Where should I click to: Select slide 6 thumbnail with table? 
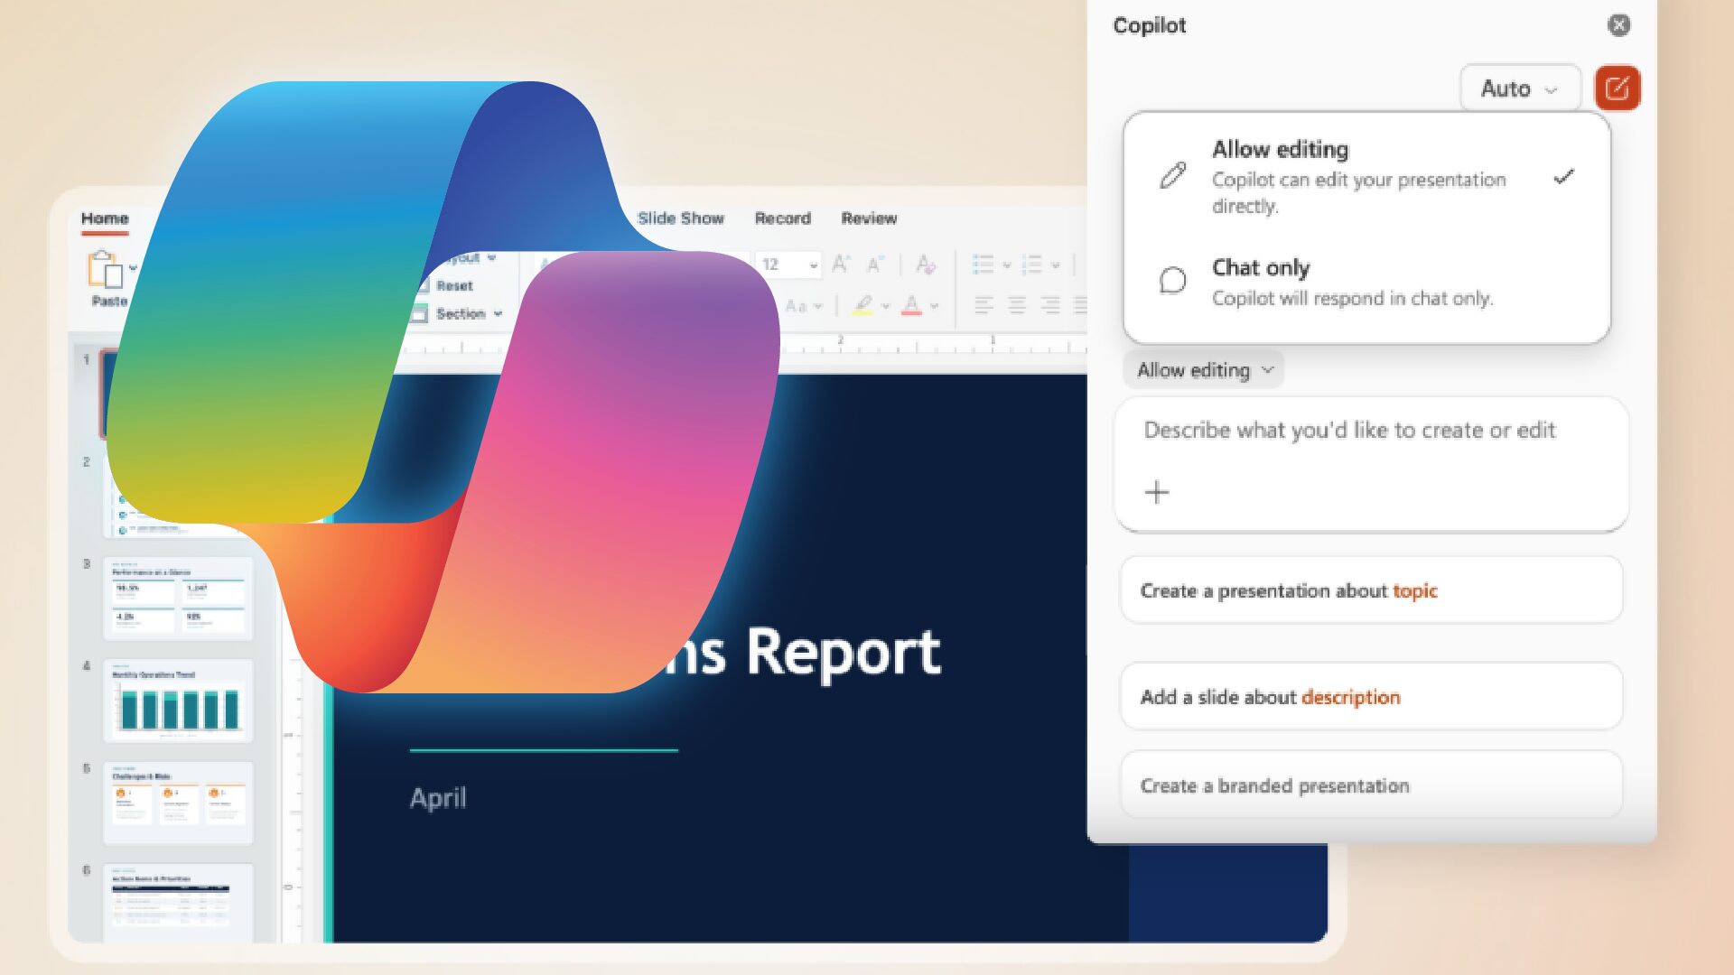point(178,903)
